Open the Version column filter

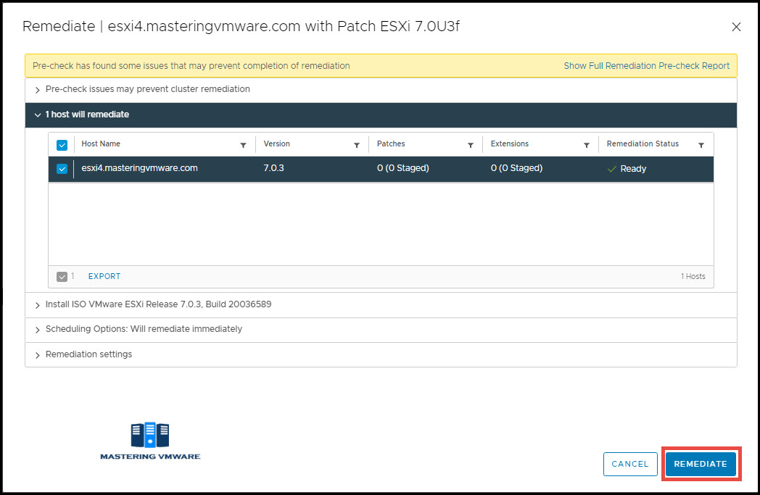357,145
